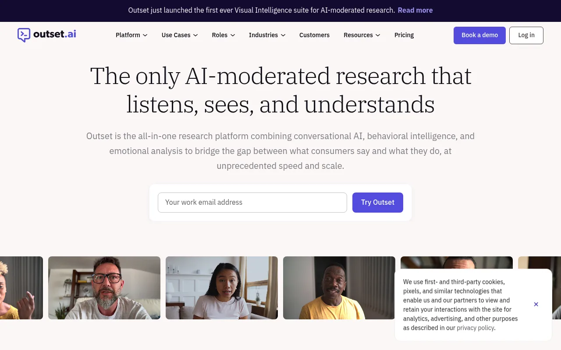This screenshot has height=350, width=561.
Task: Open the Pricing page
Action: tap(404, 35)
